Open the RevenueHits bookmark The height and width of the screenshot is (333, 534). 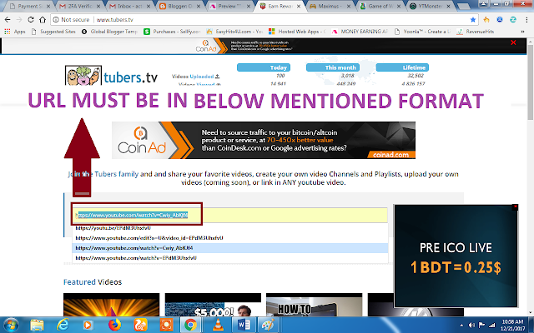(475, 32)
